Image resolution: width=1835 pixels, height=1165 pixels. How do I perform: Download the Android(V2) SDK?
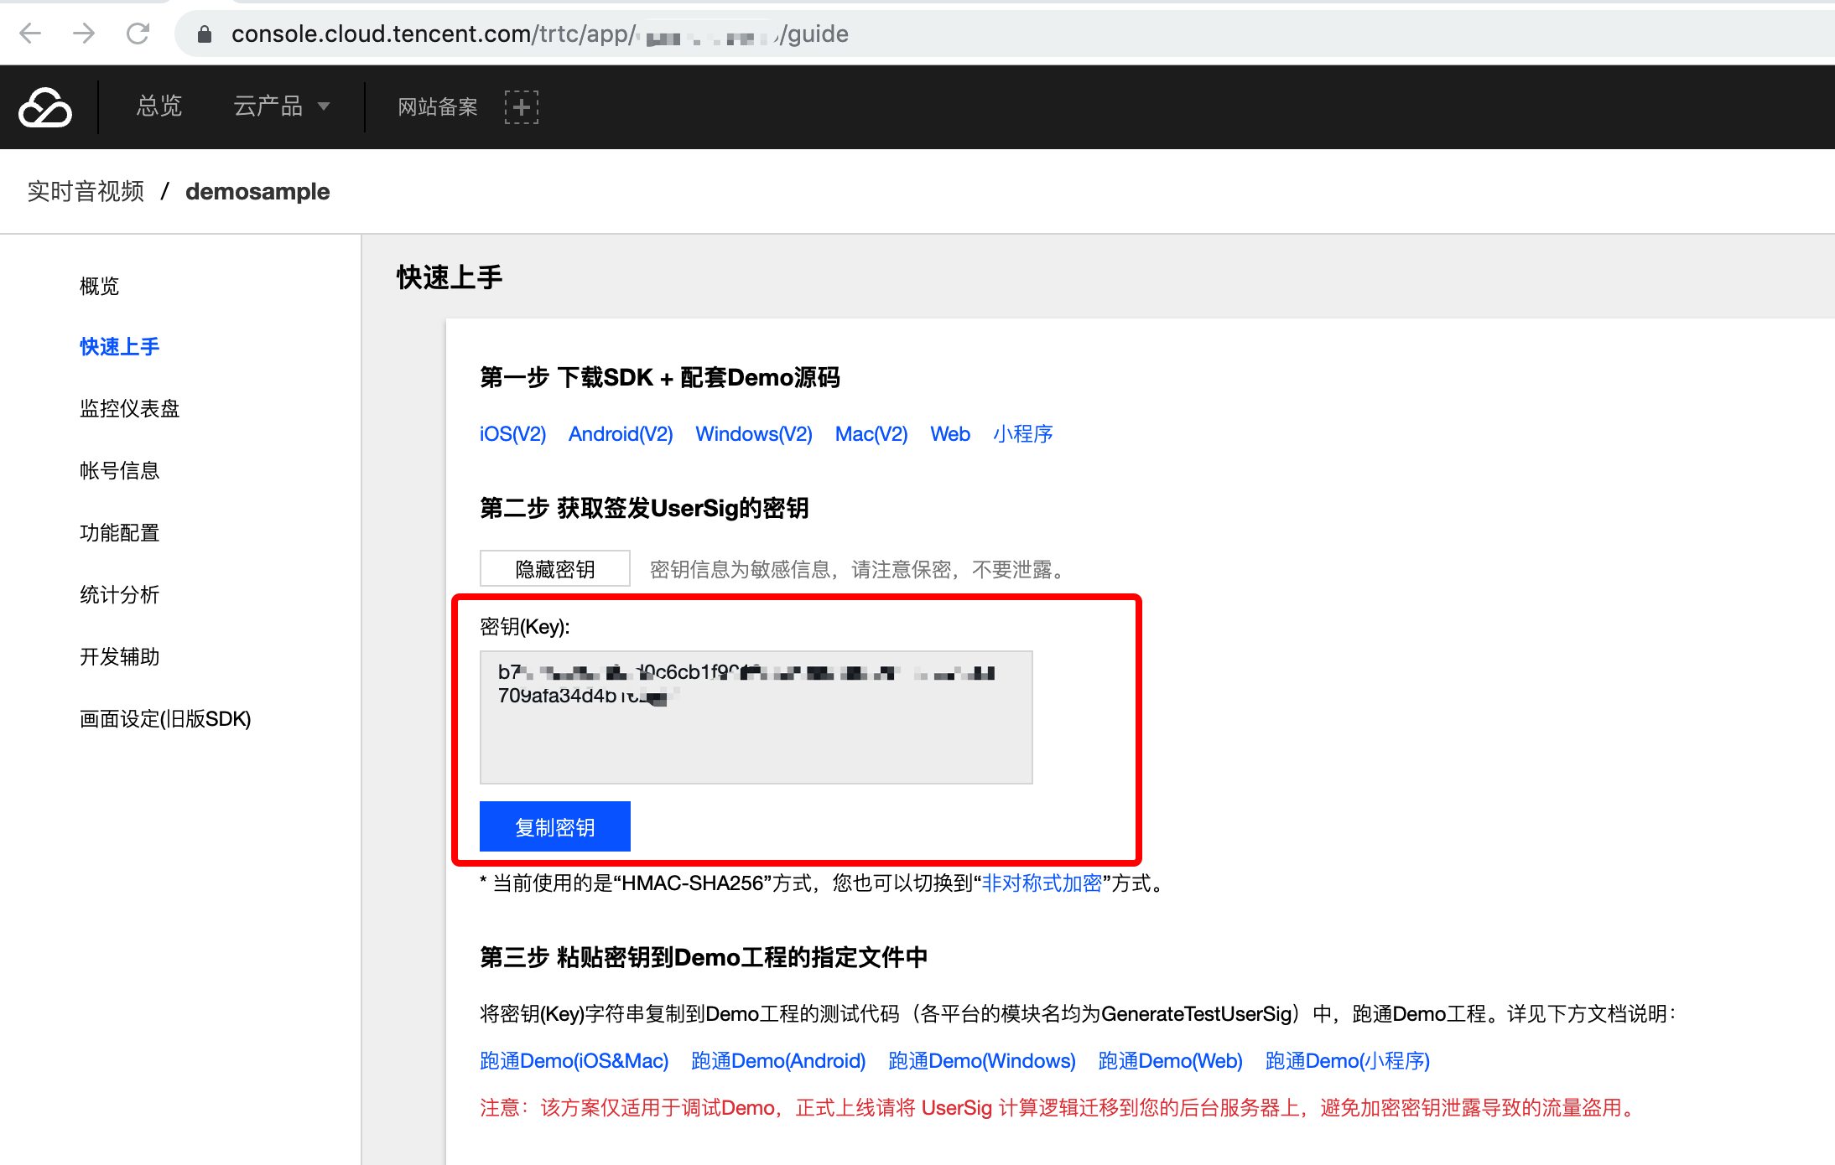coord(621,434)
